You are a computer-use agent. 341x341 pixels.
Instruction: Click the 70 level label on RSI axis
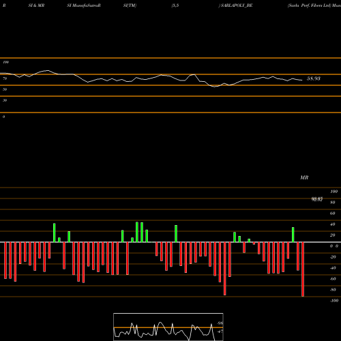coord(5,78)
